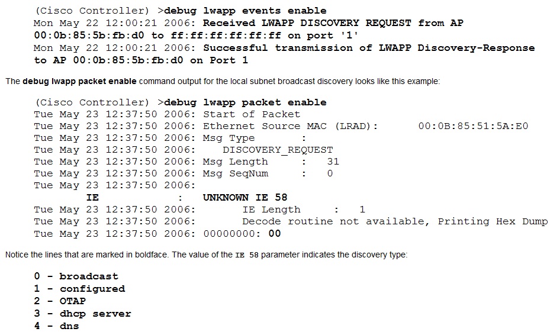Click the 'Decode routine not available' text

[x=336, y=221]
